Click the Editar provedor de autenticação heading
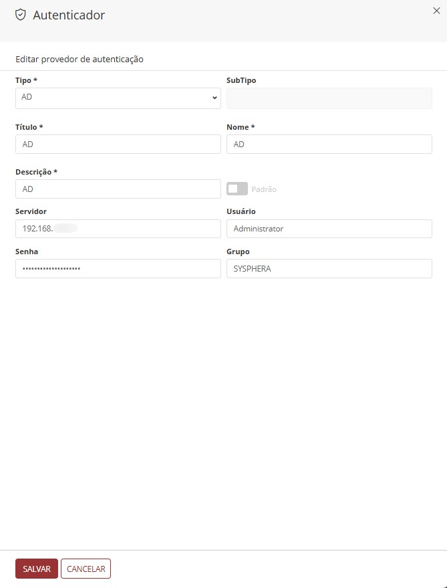447x588 pixels. click(80, 59)
